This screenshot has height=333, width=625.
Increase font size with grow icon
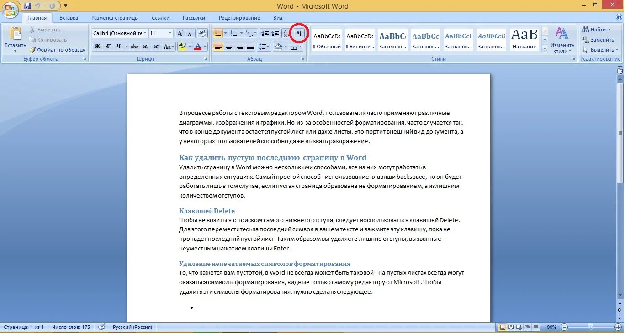tap(180, 33)
